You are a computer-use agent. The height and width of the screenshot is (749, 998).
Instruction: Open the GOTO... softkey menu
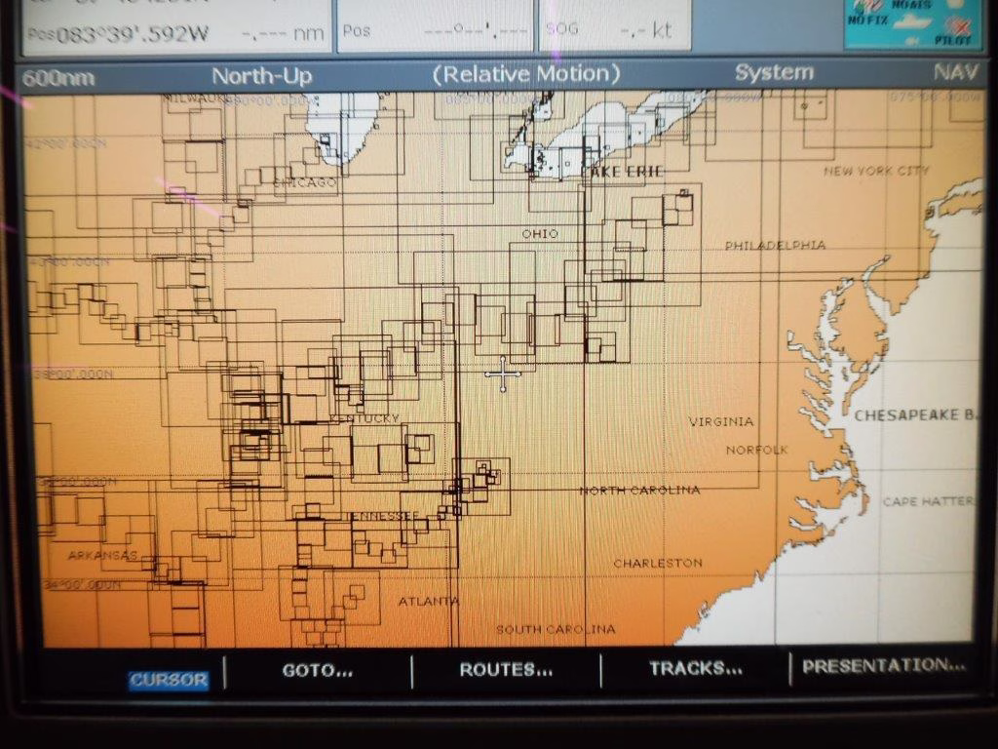coord(317,671)
